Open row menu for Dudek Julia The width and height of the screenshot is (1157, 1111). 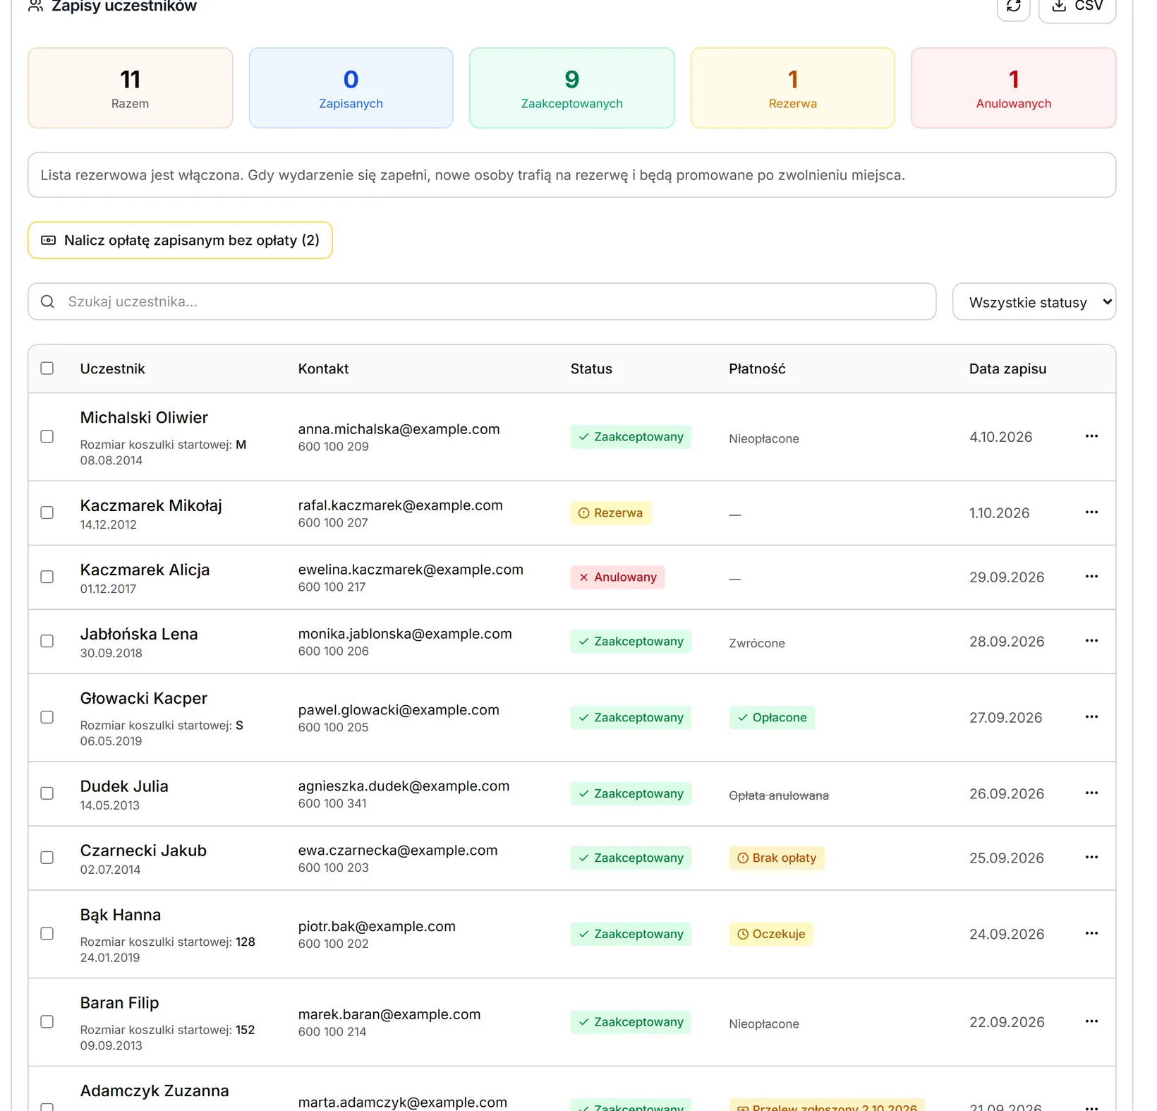pos(1091,793)
